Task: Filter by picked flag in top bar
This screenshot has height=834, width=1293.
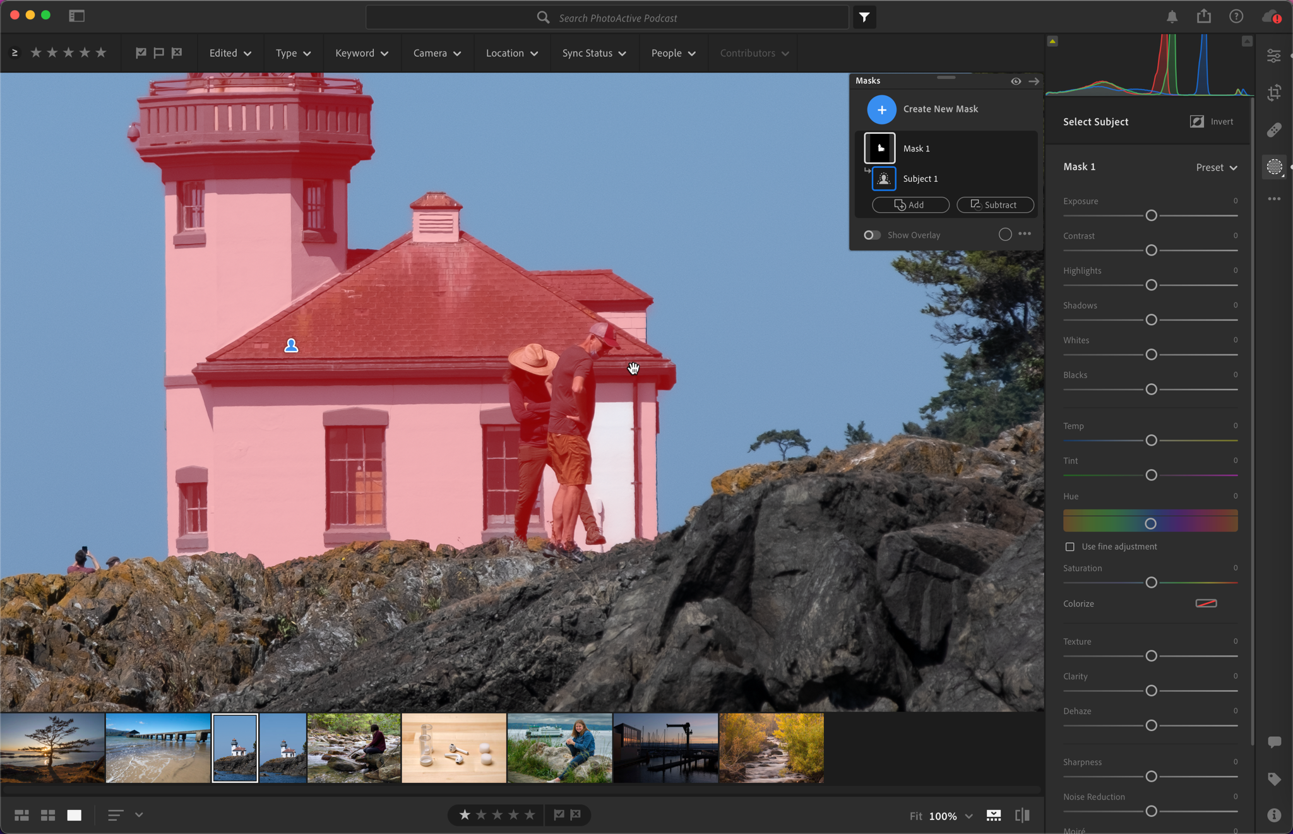Action: [x=141, y=54]
